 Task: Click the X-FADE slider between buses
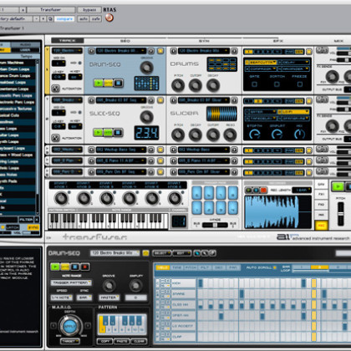[215, 225]
